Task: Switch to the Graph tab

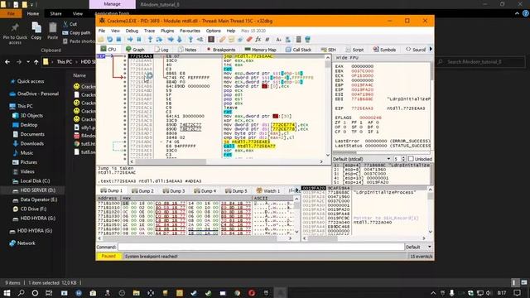Action: point(135,50)
